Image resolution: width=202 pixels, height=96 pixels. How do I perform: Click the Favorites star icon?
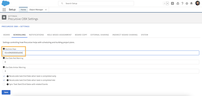coord(165,4)
